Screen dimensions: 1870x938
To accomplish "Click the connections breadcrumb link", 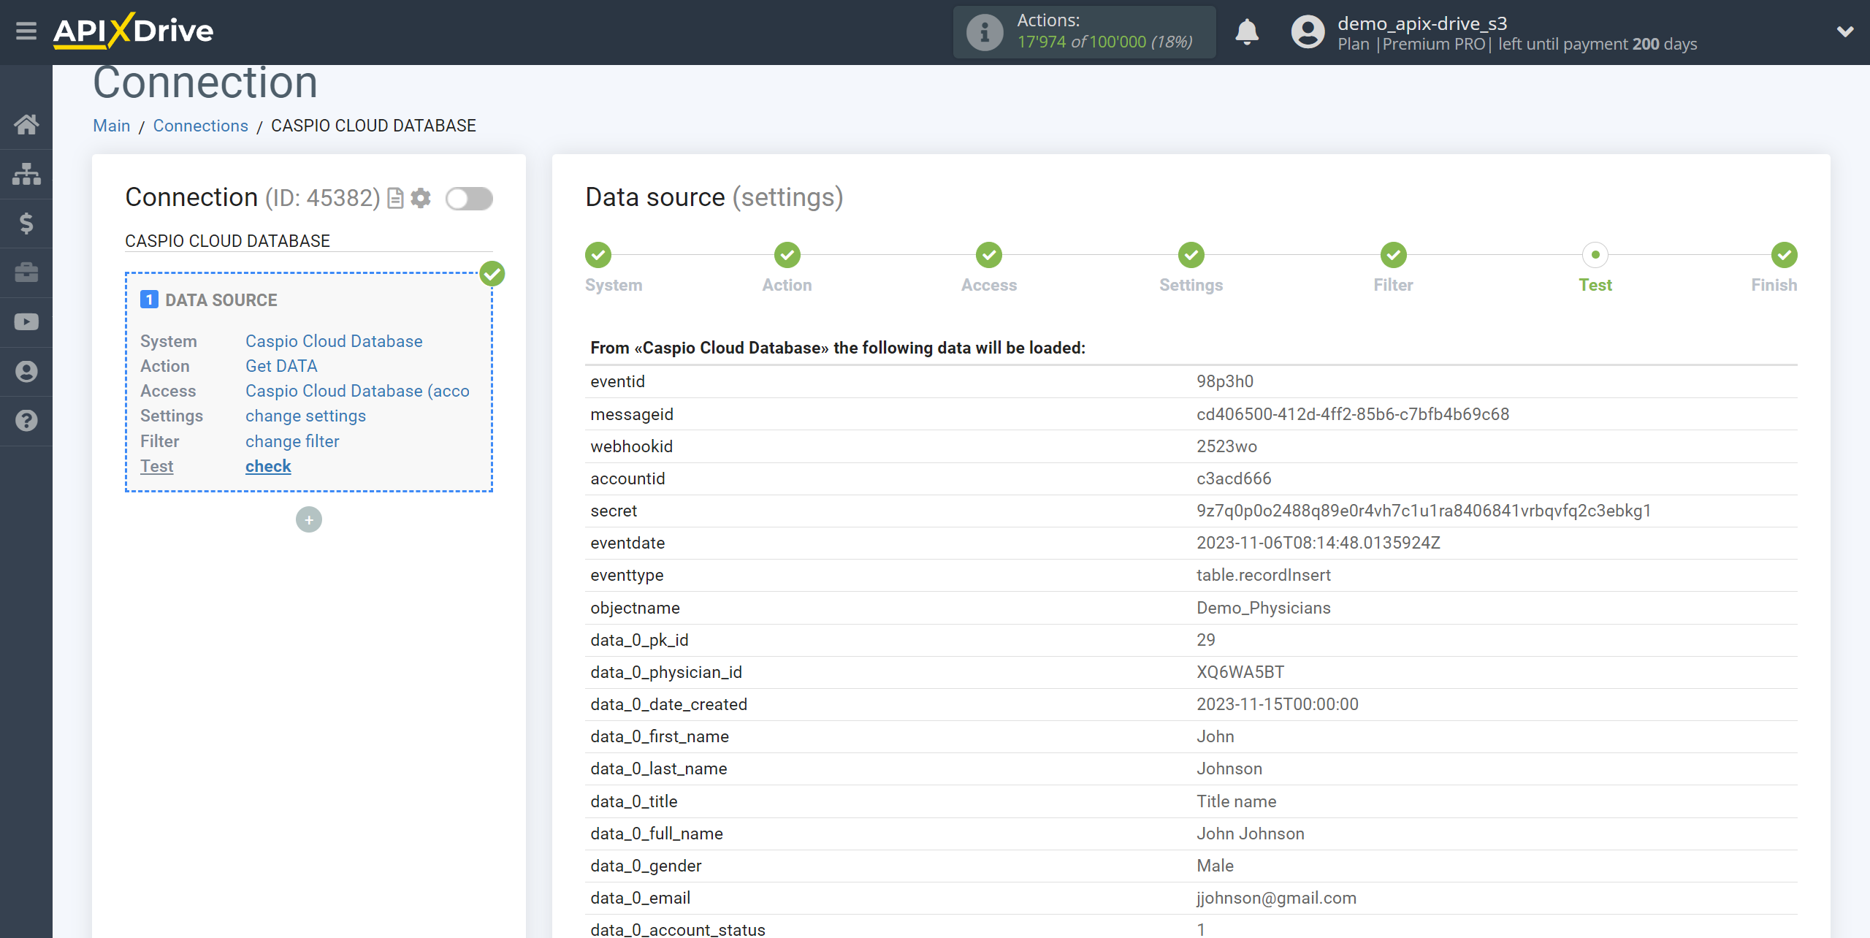I will (x=199, y=126).
